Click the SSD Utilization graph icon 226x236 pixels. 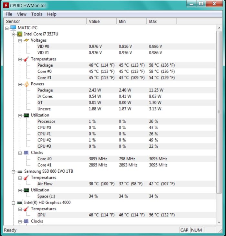(x=26, y=190)
